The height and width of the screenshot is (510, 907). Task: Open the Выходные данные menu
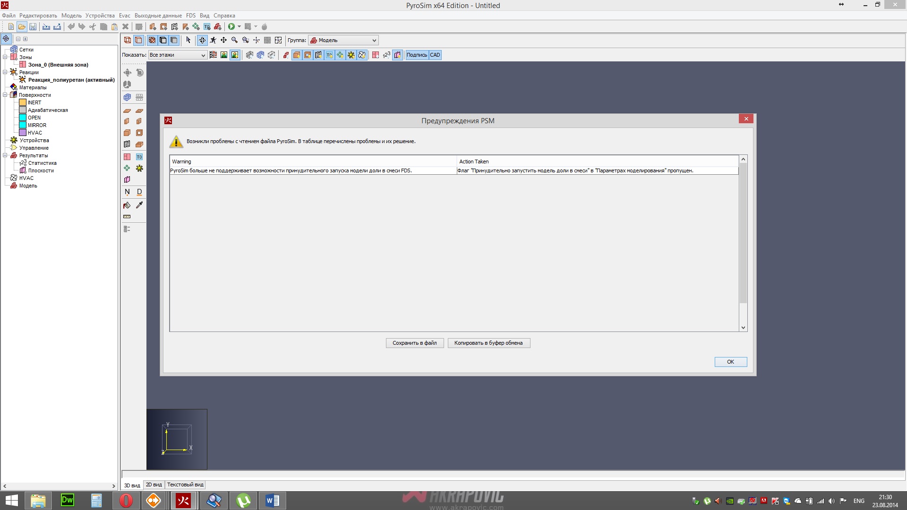coord(158,16)
